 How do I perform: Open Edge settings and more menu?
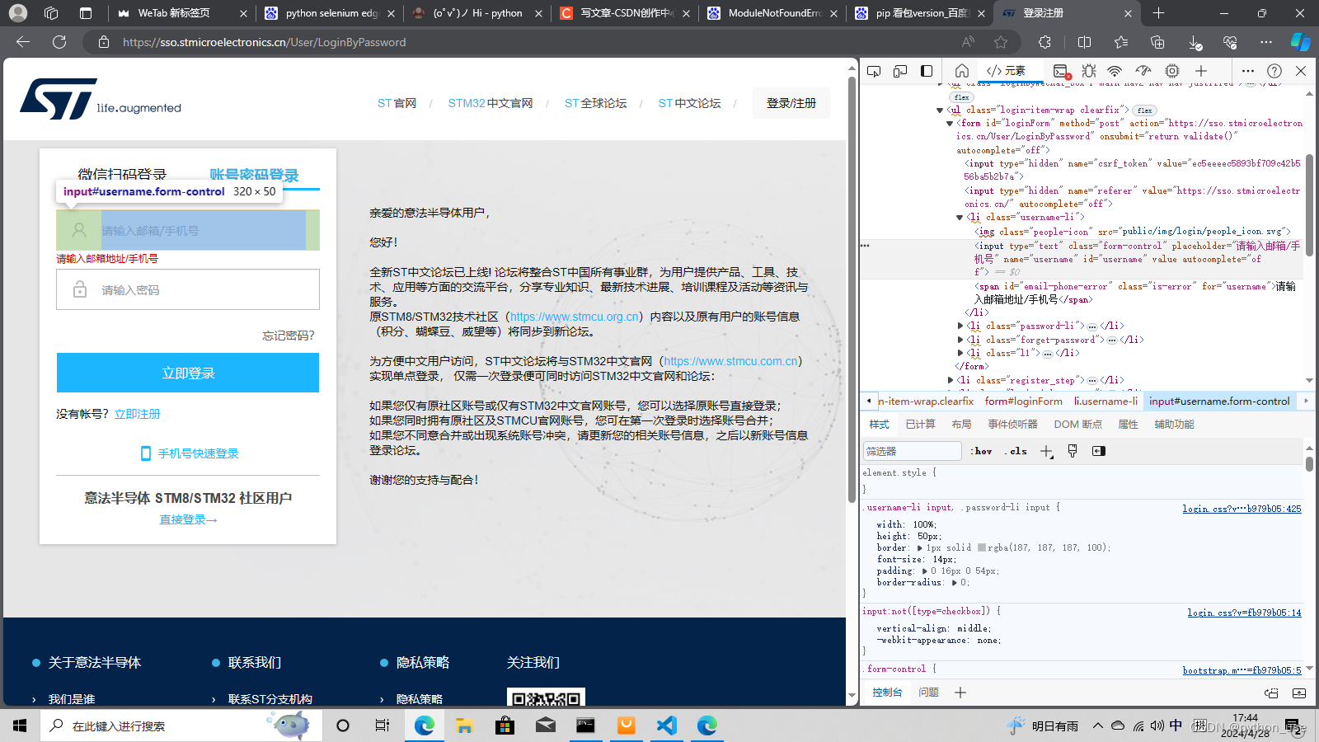[1266, 42]
